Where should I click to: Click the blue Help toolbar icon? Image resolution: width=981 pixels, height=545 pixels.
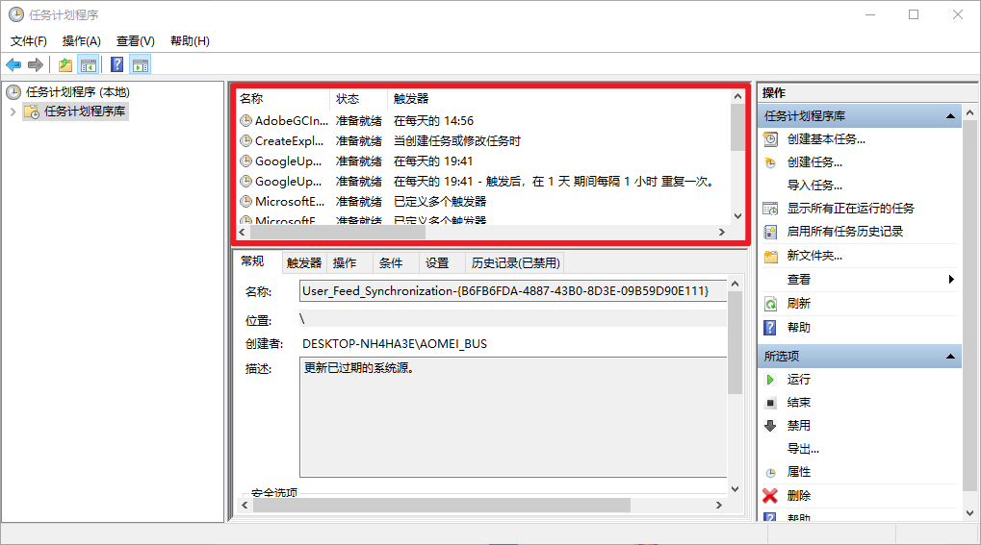pos(116,64)
